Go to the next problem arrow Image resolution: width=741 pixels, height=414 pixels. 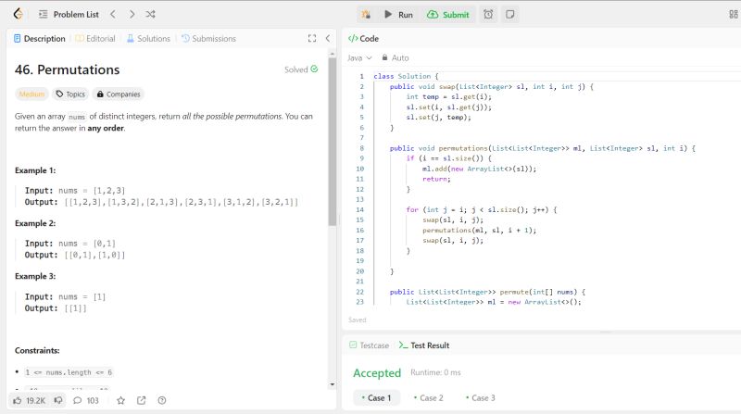[132, 15]
